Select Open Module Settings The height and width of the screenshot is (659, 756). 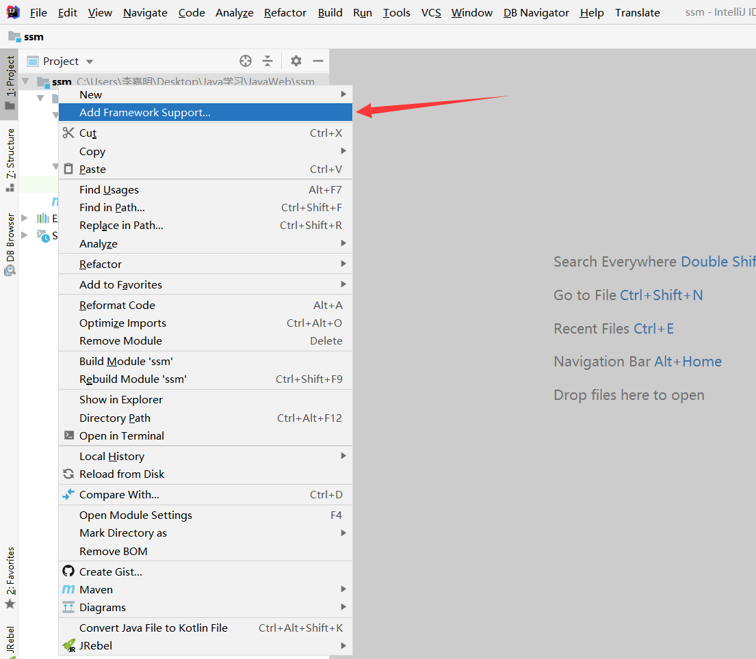point(205,515)
